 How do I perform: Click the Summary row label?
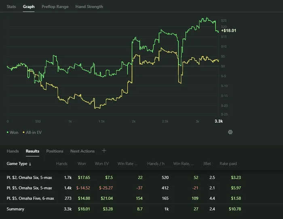click(x=15, y=209)
